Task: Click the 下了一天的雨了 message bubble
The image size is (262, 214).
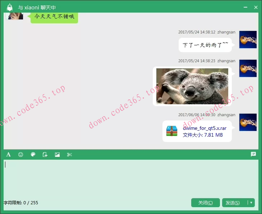Action: click(205, 45)
